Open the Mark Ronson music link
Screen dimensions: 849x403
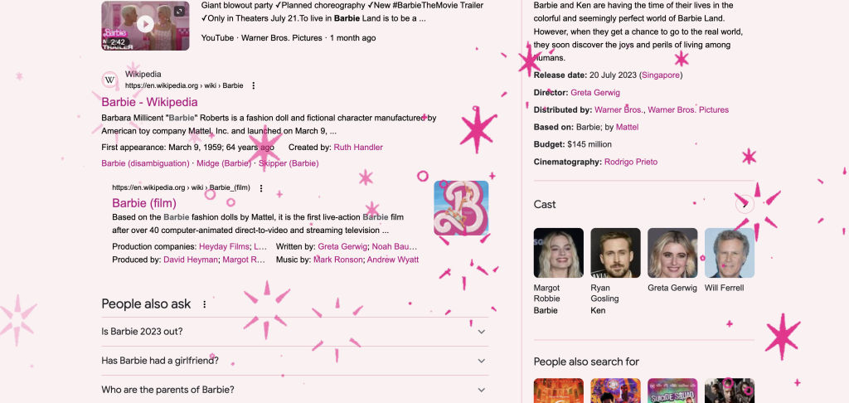point(338,260)
